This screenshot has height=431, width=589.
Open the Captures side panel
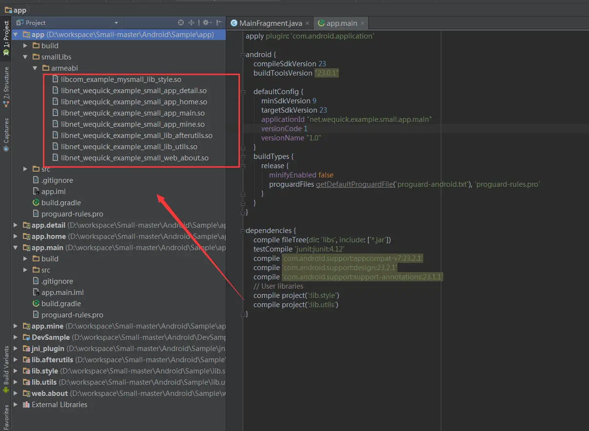coord(6,135)
